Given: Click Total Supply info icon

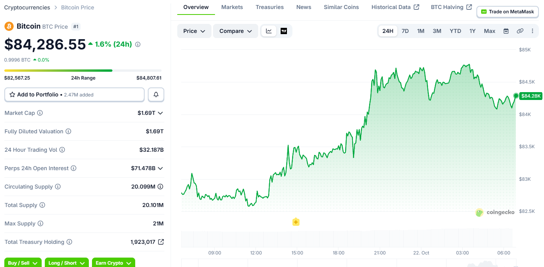Looking at the screenshot, I should tap(42, 205).
